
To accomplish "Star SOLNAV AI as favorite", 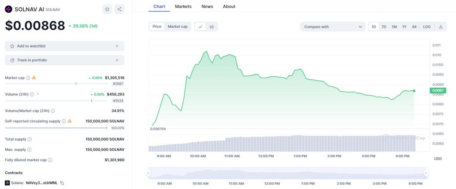I will click(107, 9).
